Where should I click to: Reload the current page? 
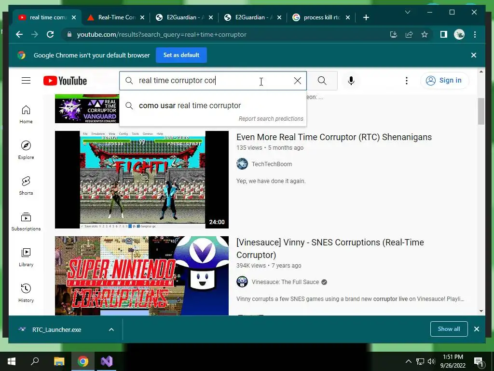50,34
